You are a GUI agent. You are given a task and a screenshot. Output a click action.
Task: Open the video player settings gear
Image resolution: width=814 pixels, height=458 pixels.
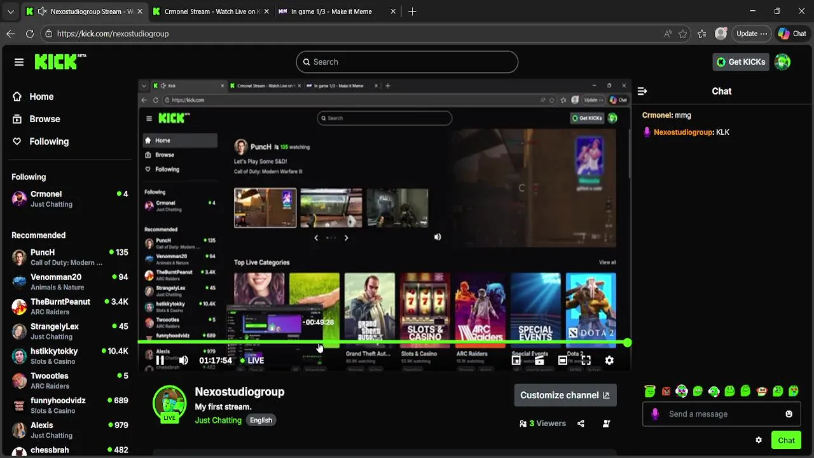pos(609,361)
